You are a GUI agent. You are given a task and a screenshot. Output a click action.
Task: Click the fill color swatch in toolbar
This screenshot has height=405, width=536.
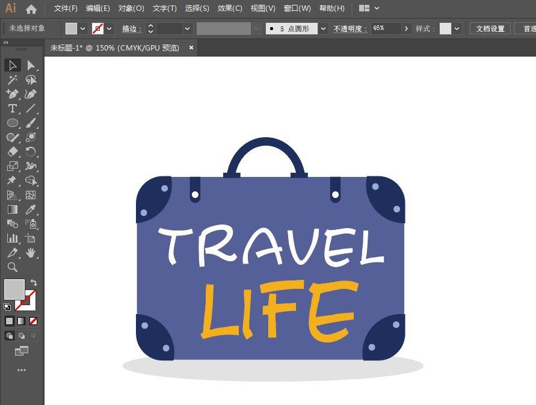tap(14, 289)
